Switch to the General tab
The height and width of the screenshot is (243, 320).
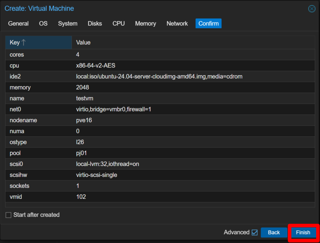pos(18,24)
